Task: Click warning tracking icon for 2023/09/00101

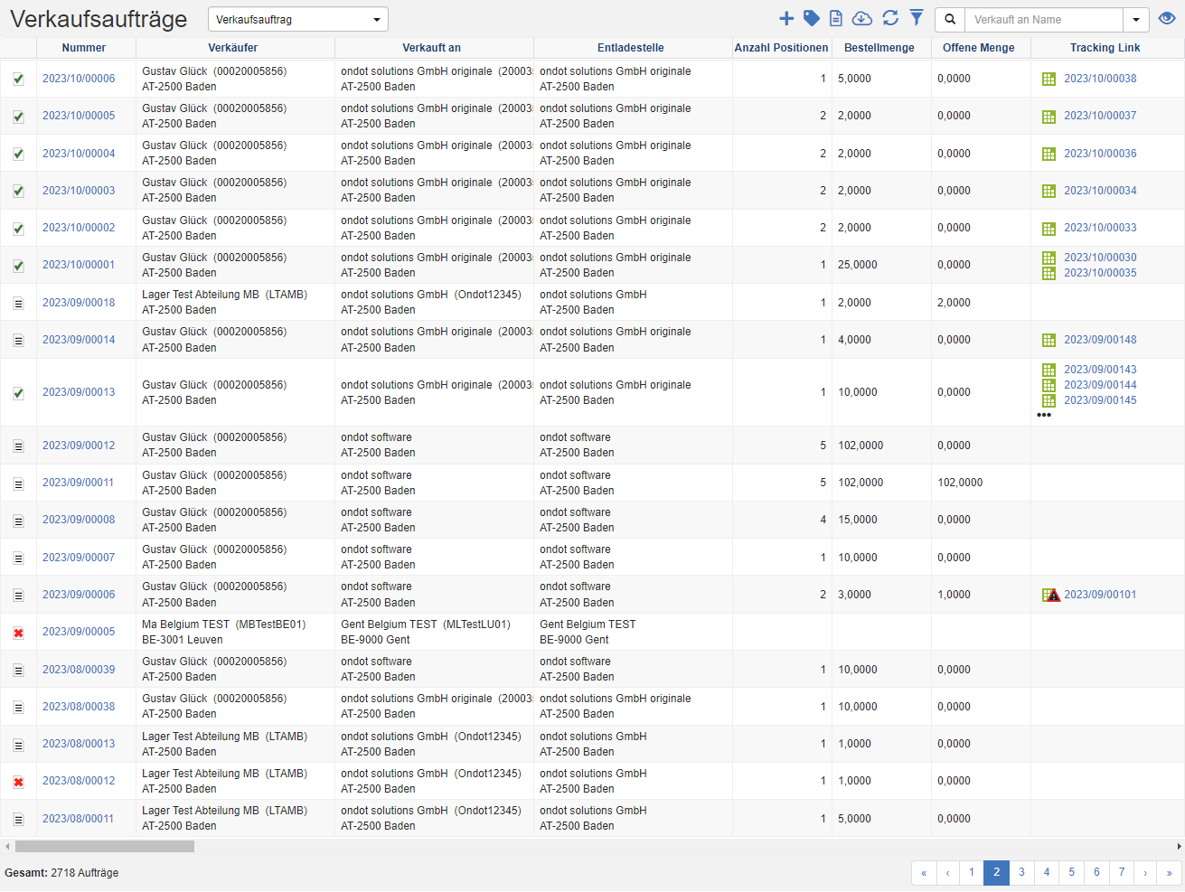Action: 1050,595
